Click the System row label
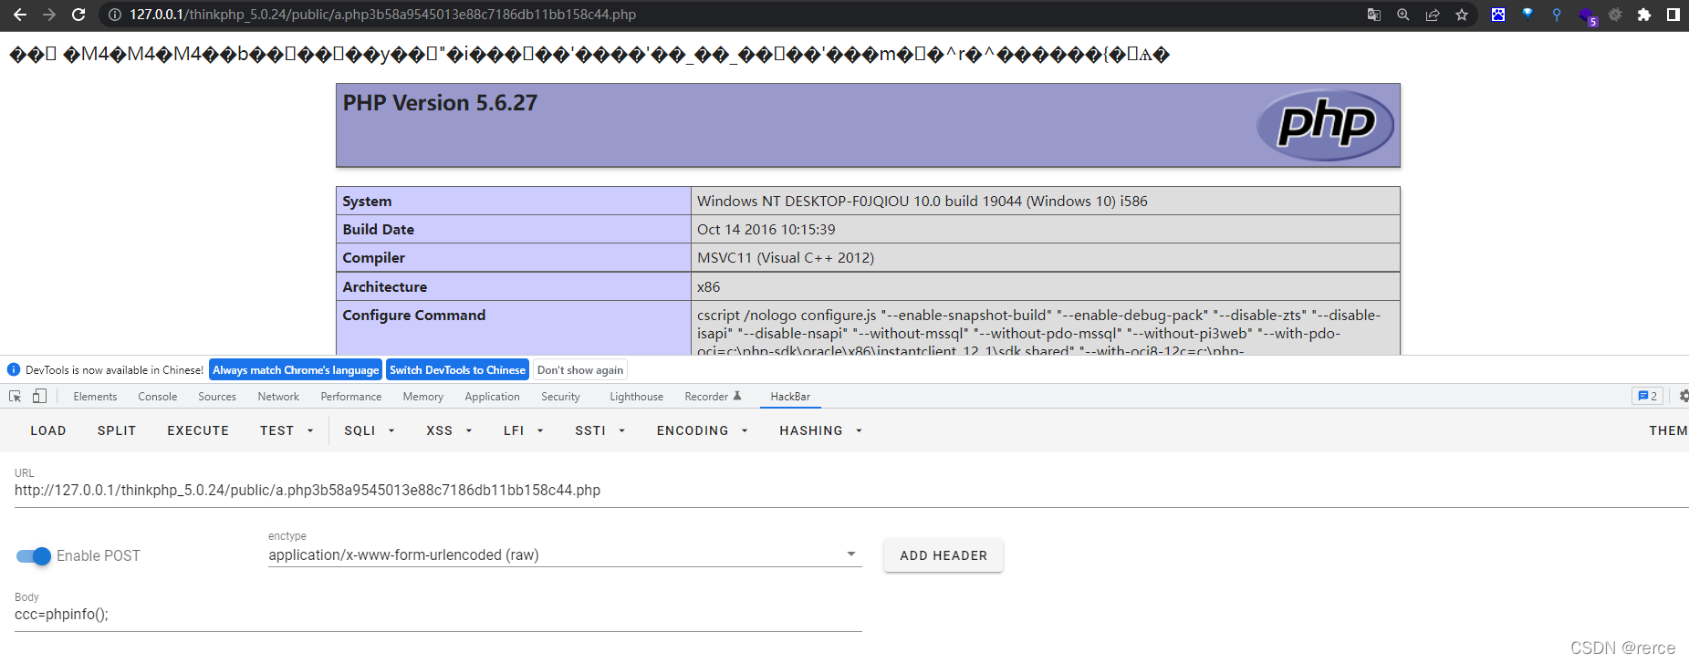The image size is (1689, 663). (x=367, y=202)
